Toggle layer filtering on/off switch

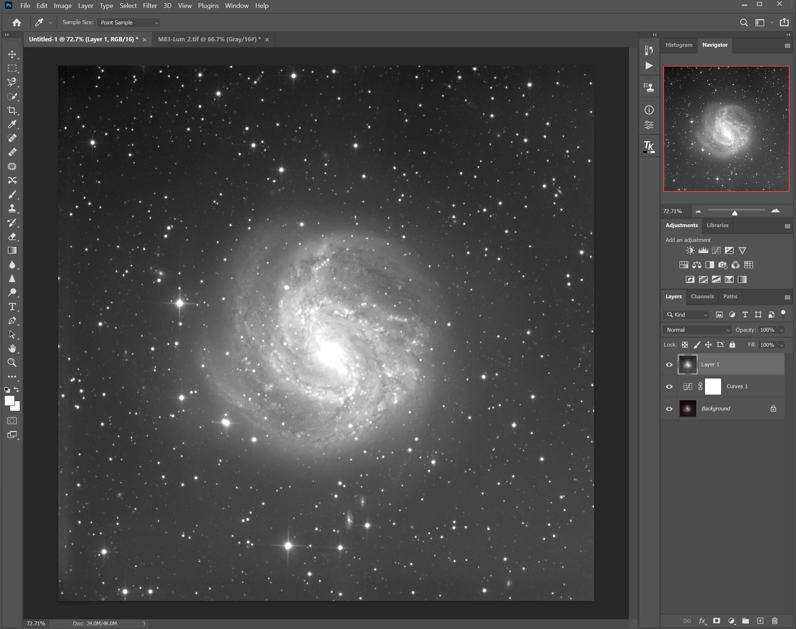783,314
